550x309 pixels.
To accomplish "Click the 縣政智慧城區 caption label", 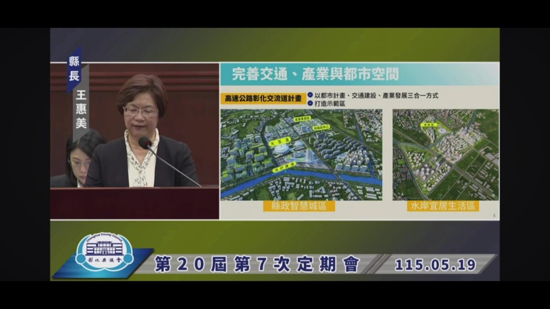I will (x=299, y=206).
